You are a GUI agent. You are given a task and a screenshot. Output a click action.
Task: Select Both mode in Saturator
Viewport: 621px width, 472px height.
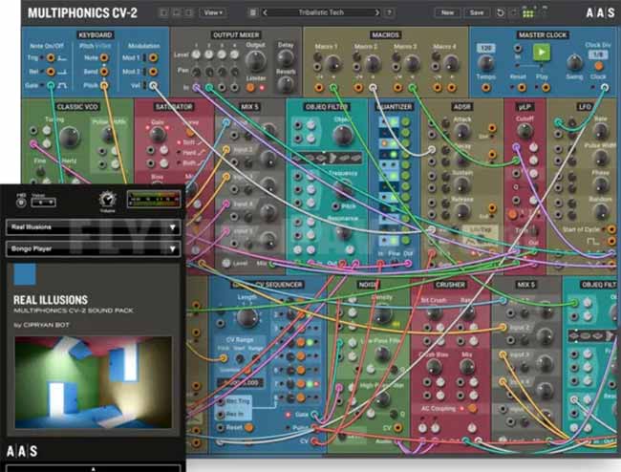click(x=191, y=162)
